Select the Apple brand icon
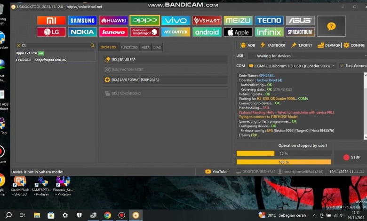 point(238,32)
